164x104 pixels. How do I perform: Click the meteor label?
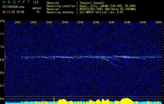[37, 8]
